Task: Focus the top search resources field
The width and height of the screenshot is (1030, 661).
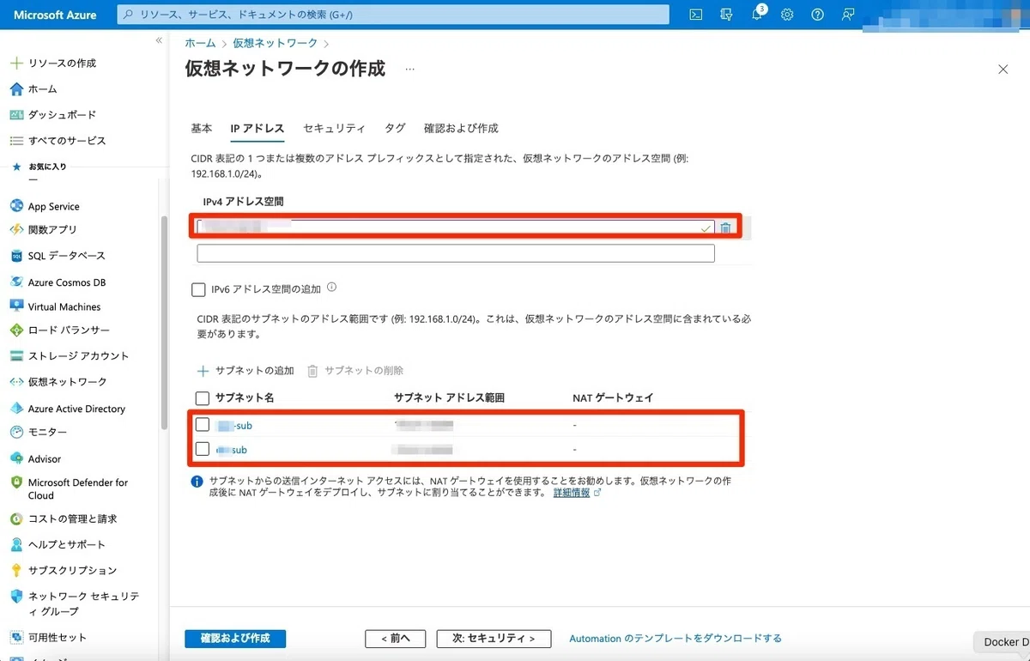Action: pos(393,15)
